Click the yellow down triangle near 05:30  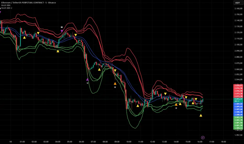(x=76, y=35)
